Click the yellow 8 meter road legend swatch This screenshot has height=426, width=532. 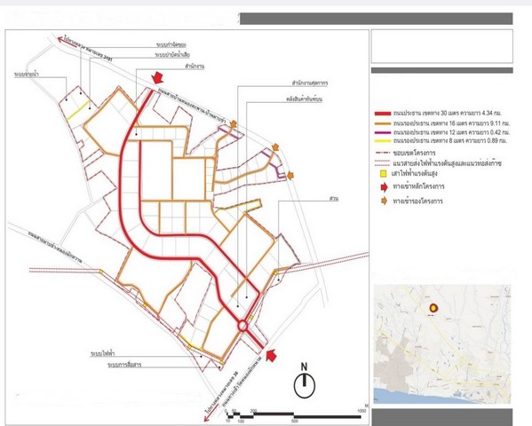[383, 141]
